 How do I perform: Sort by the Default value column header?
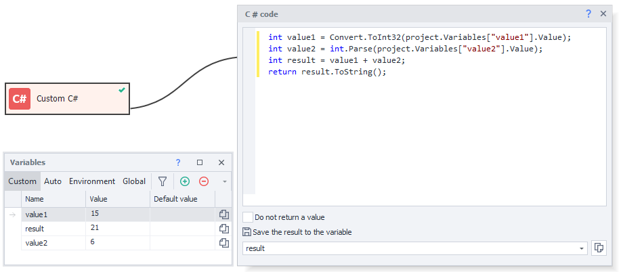[176, 199]
